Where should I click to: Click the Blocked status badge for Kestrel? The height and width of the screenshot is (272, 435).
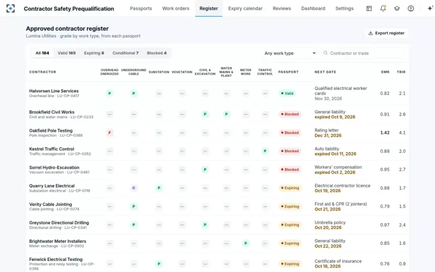pos(289,151)
